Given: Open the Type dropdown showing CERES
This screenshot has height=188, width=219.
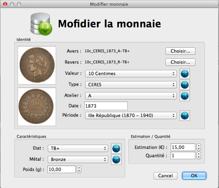Looking at the screenshot, I should pos(131,85).
